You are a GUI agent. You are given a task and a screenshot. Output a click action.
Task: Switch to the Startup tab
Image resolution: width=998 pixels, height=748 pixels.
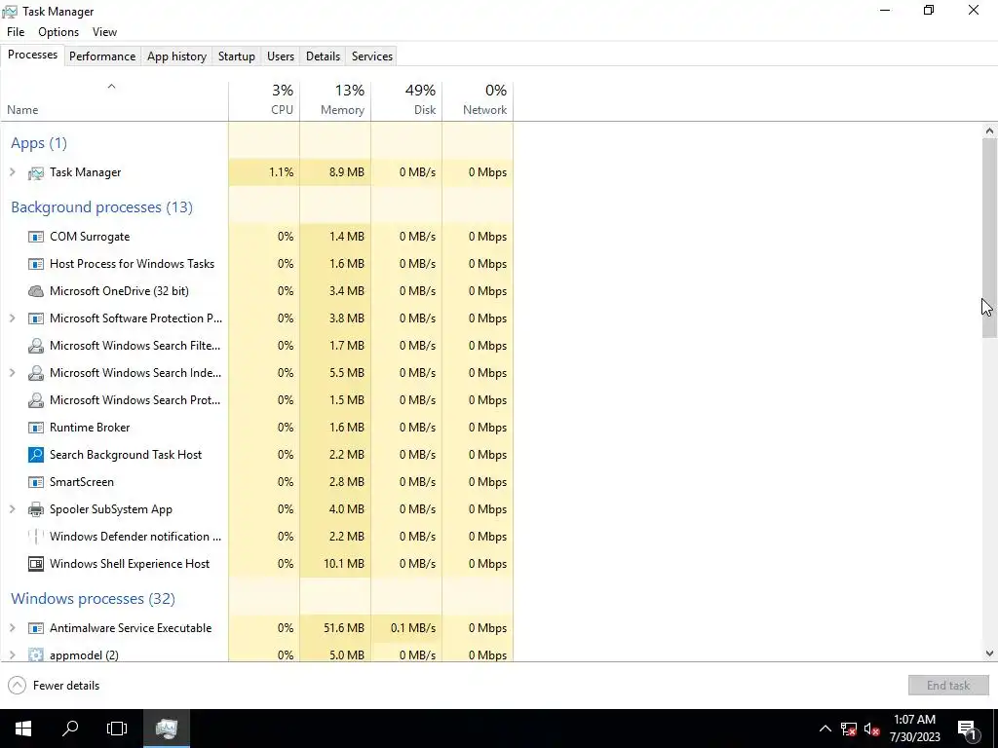click(x=237, y=56)
